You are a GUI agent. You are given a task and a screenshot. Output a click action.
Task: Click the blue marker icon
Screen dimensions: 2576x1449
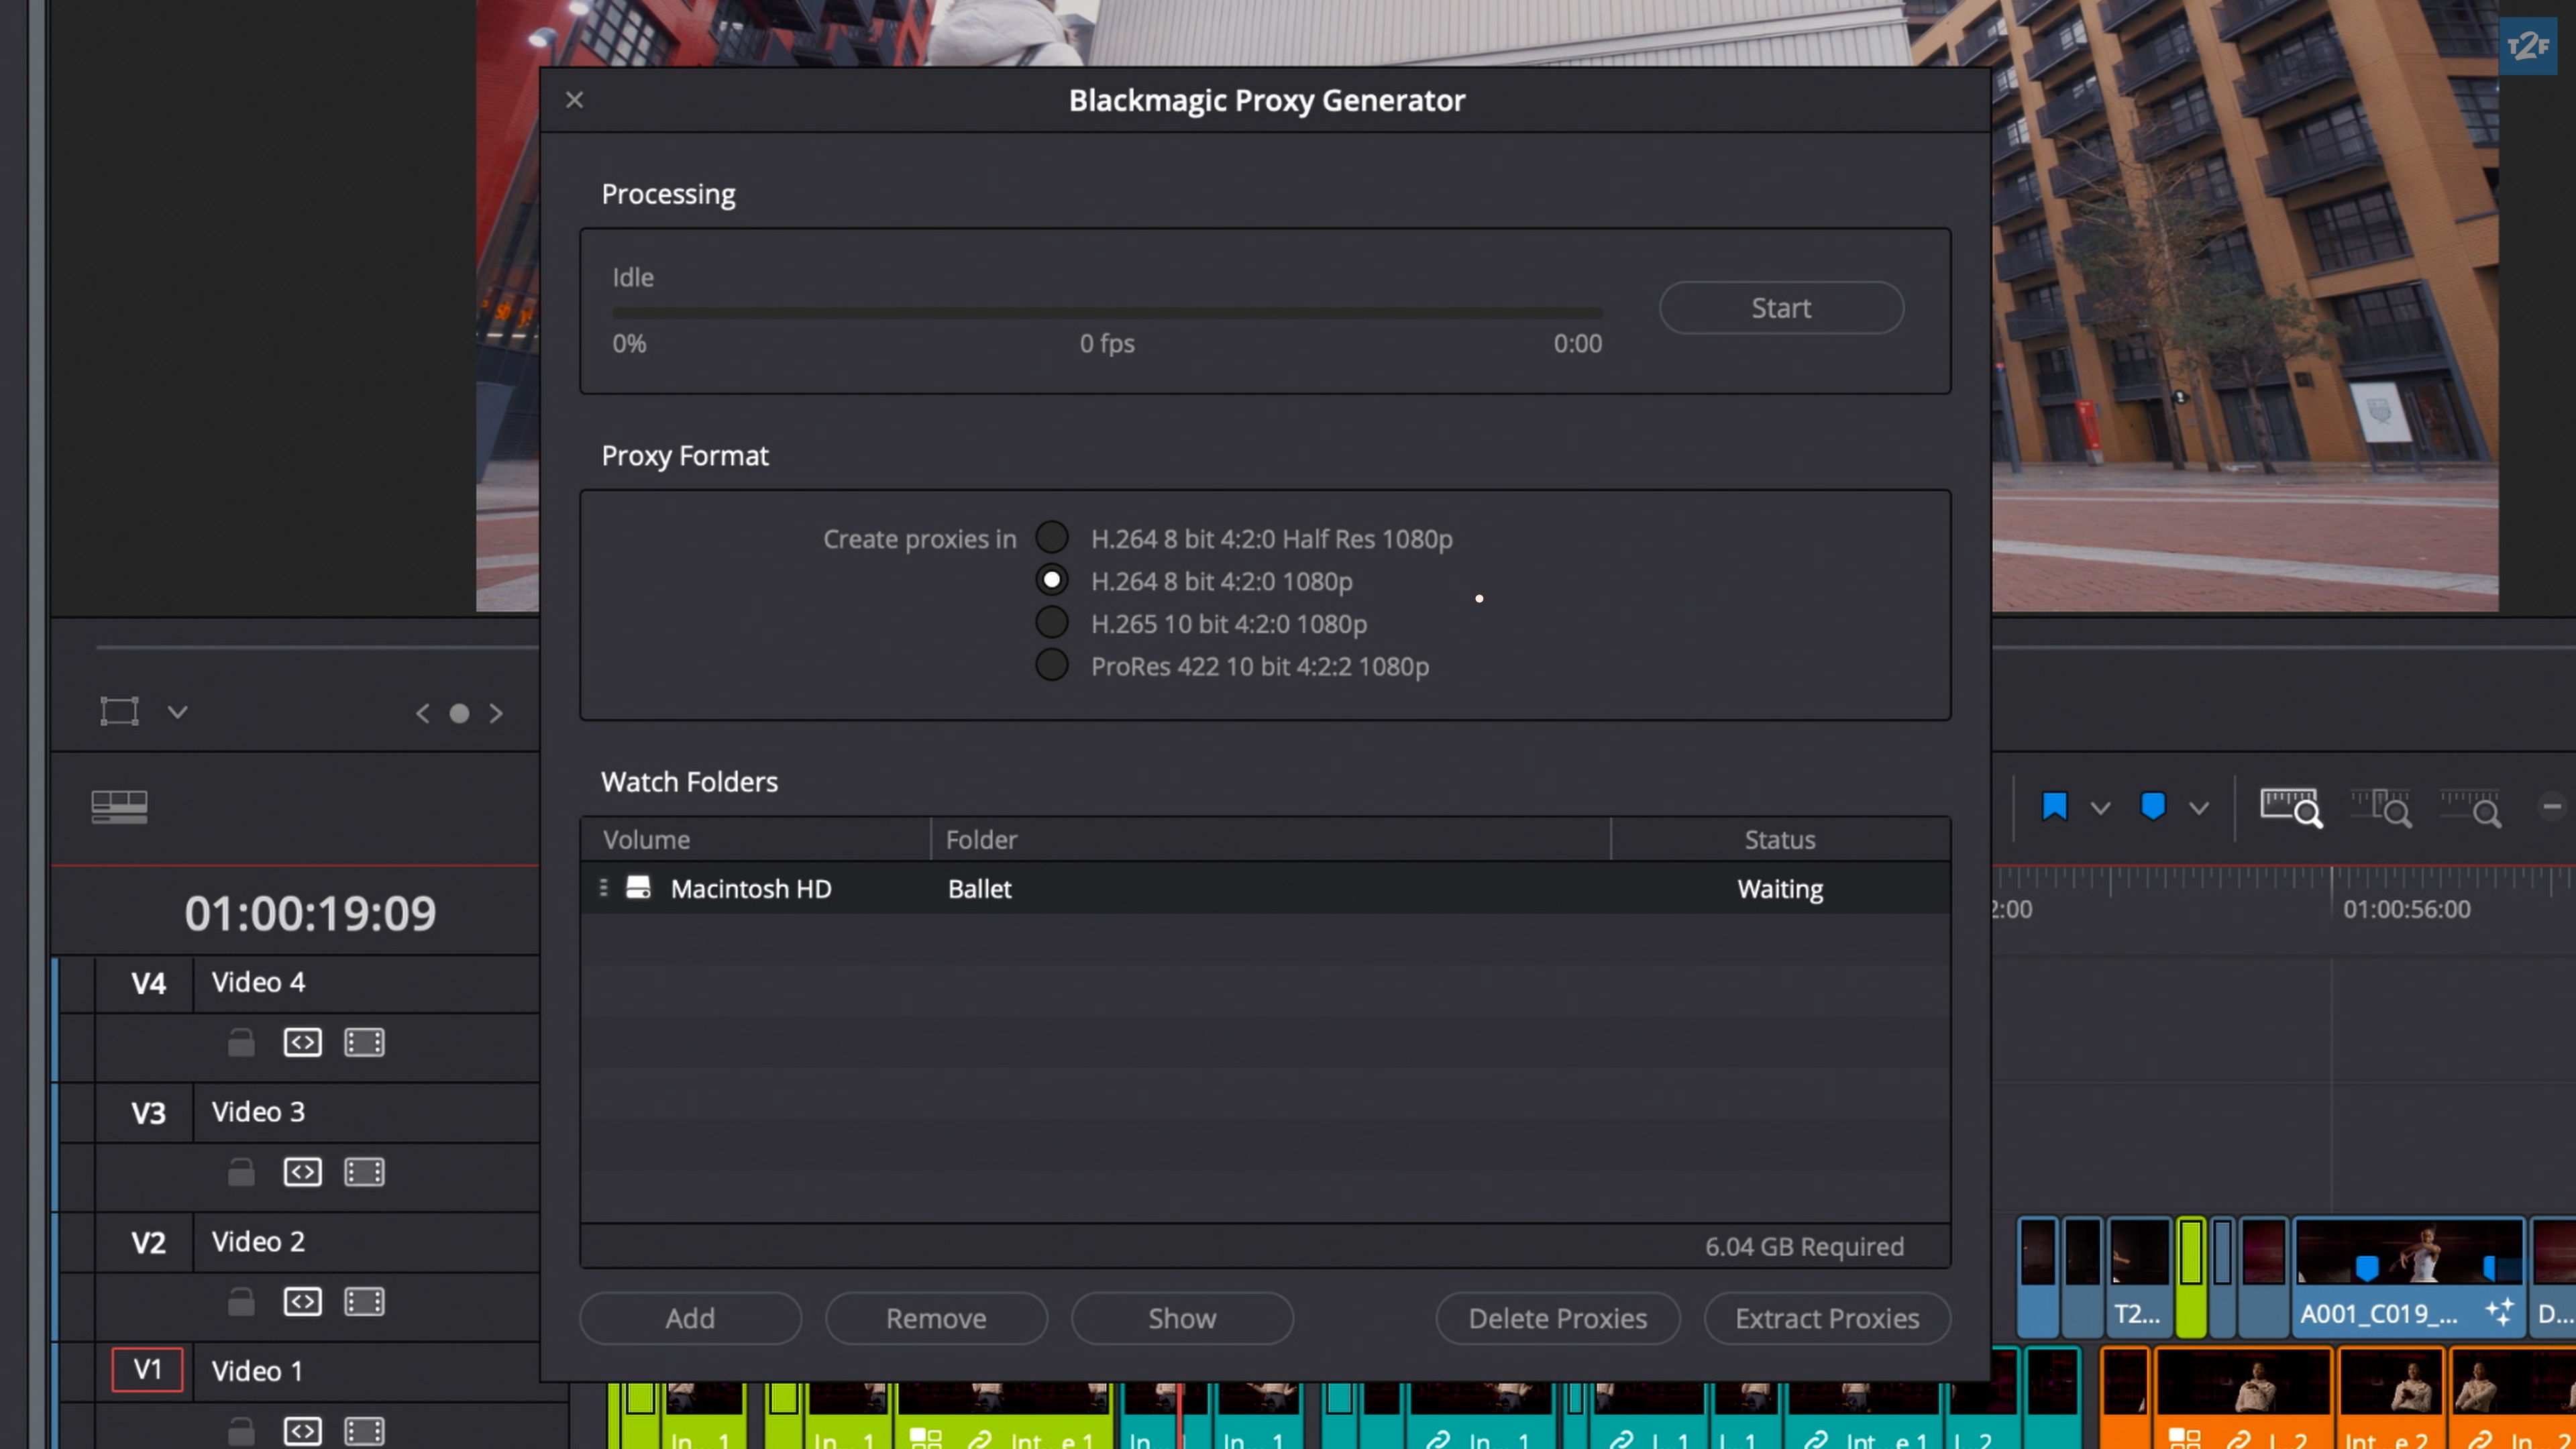(x=2152, y=806)
